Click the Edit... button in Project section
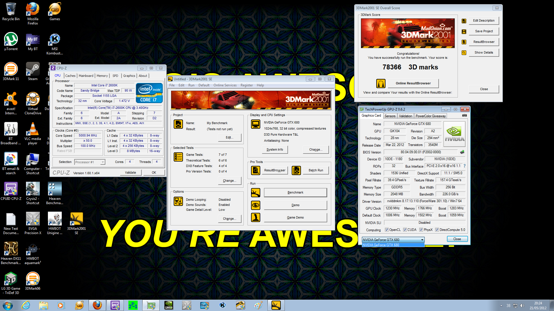Image resolution: width=554 pixels, height=311 pixels. coord(230,138)
